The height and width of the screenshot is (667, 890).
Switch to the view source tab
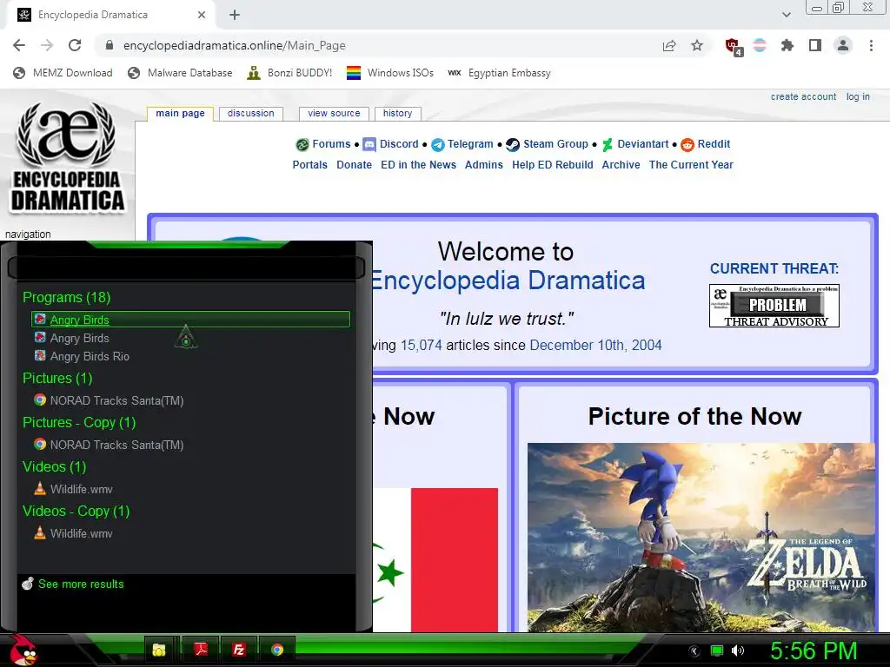coord(334,114)
